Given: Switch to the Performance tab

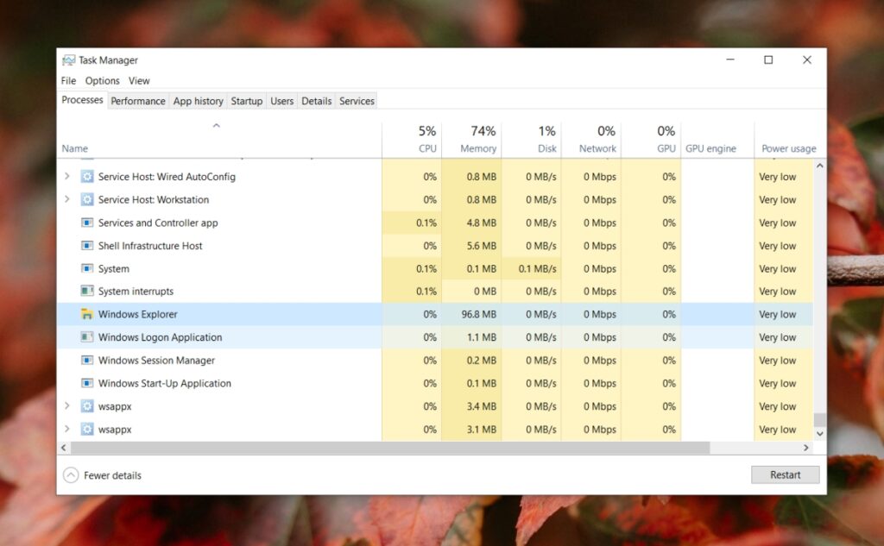Looking at the screenshot, I should [x=138, y=101].
